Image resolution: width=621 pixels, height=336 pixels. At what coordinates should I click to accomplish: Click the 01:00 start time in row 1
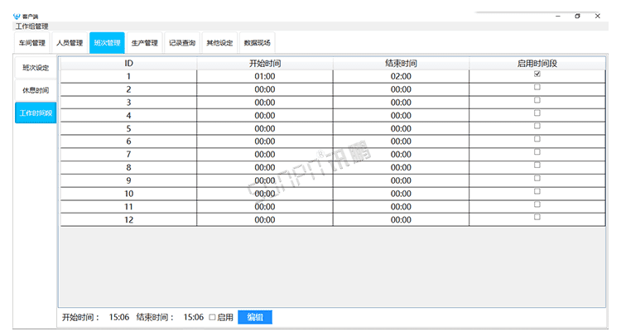264,76
